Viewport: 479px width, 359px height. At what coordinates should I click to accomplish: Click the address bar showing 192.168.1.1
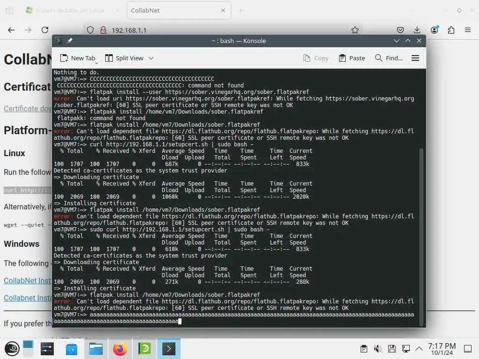[223, 30]
